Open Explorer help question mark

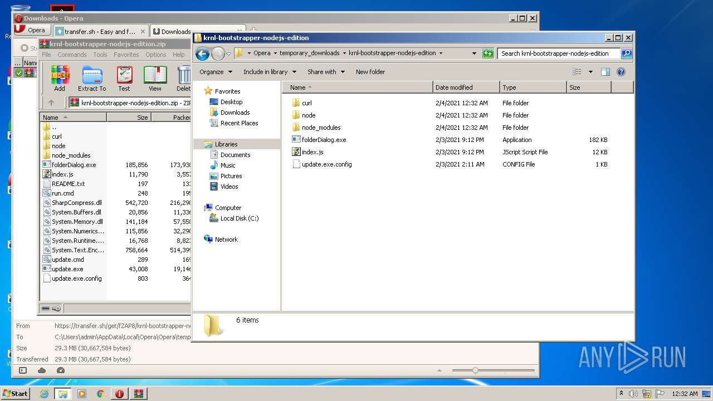(x=621, y=72)
